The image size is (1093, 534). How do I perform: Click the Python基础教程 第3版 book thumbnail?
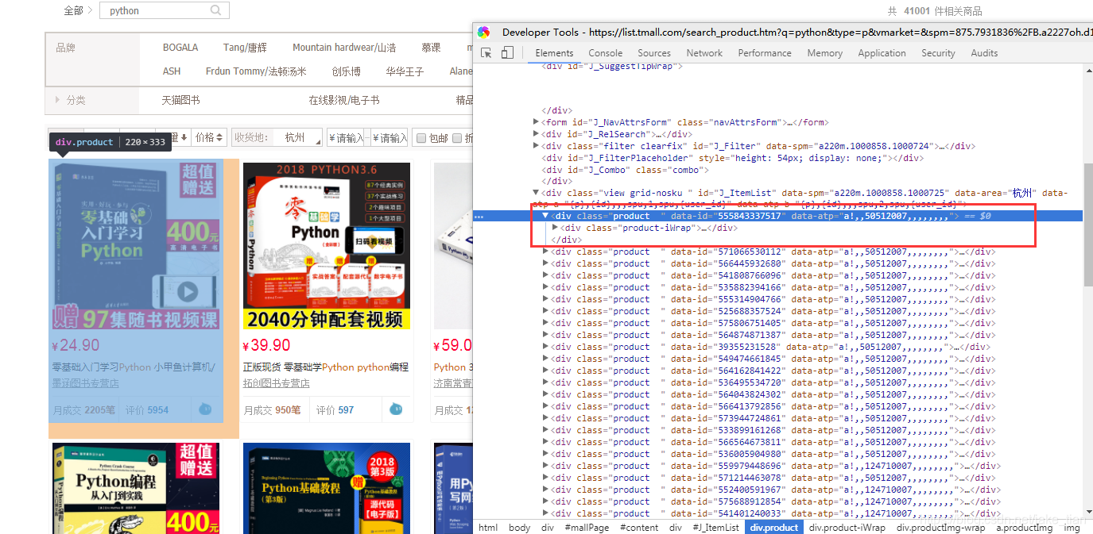click(x=327, y=488)
